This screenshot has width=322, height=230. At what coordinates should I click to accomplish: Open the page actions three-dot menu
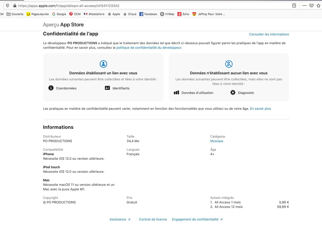tap(304, 6)
